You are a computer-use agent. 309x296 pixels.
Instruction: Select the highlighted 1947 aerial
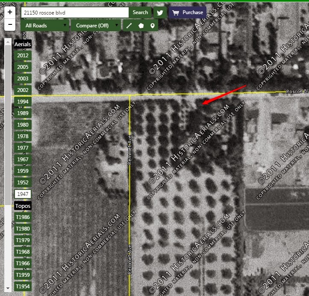click(23, 194)
